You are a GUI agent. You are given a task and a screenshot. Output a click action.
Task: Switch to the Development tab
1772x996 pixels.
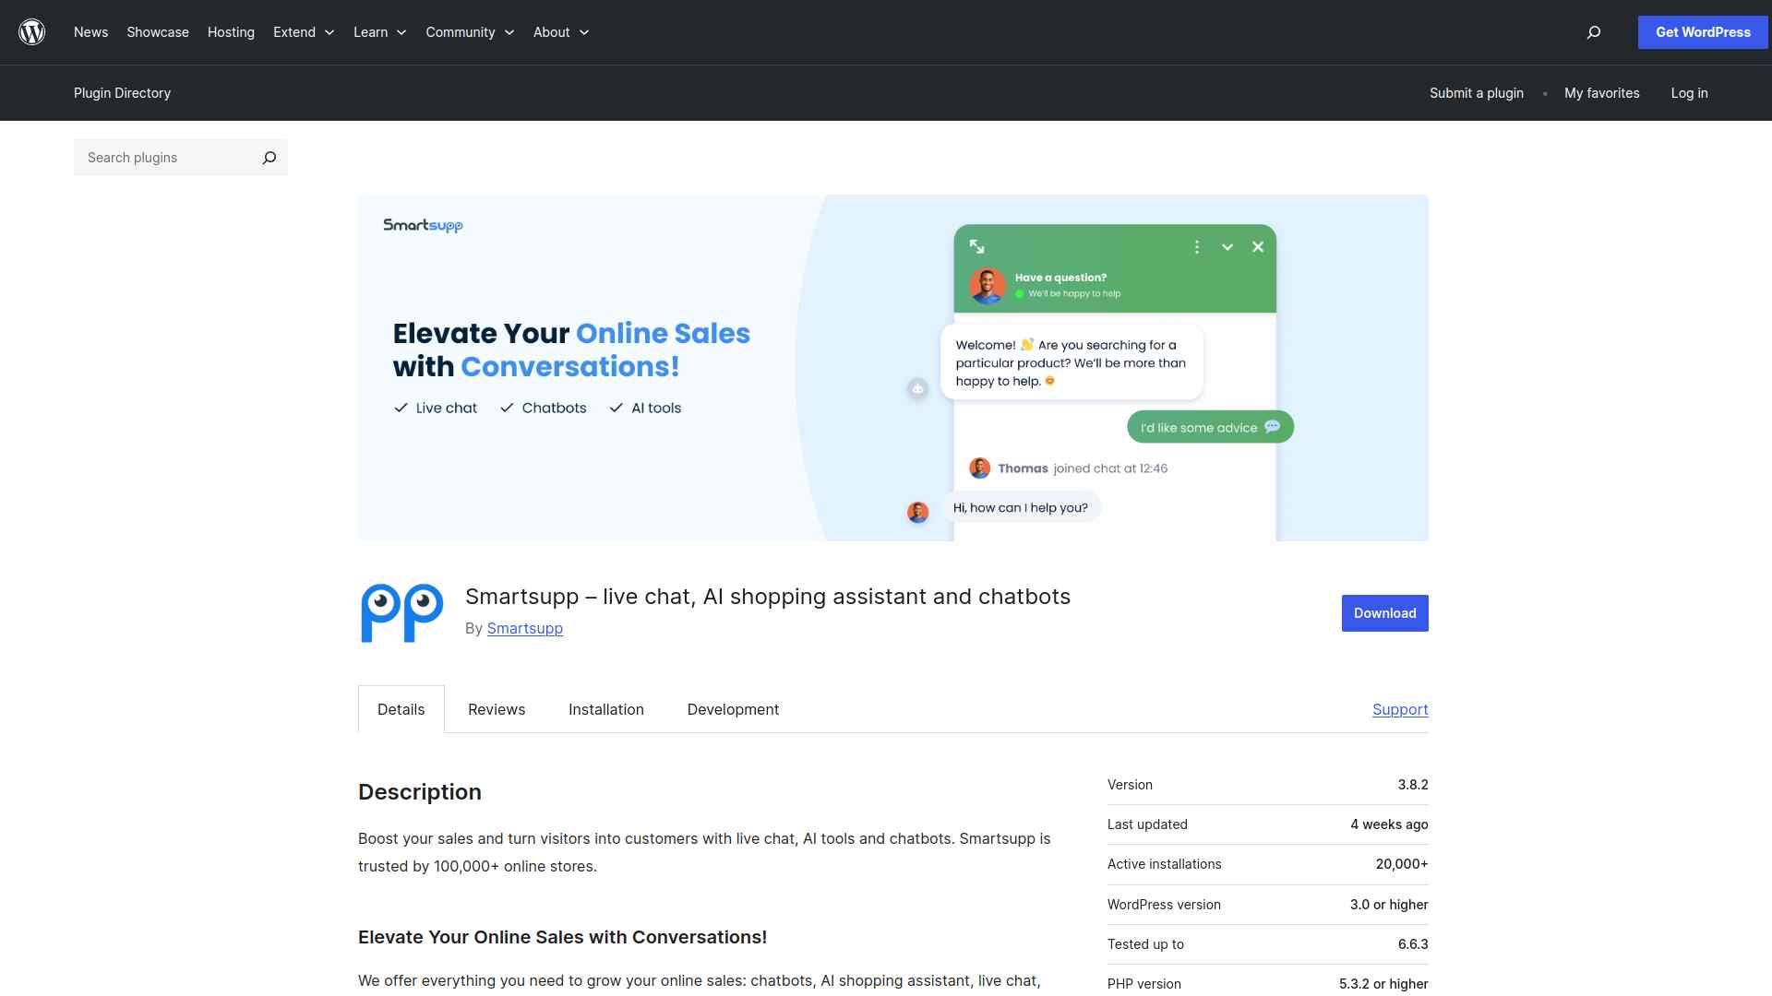[x=733, y=709]
